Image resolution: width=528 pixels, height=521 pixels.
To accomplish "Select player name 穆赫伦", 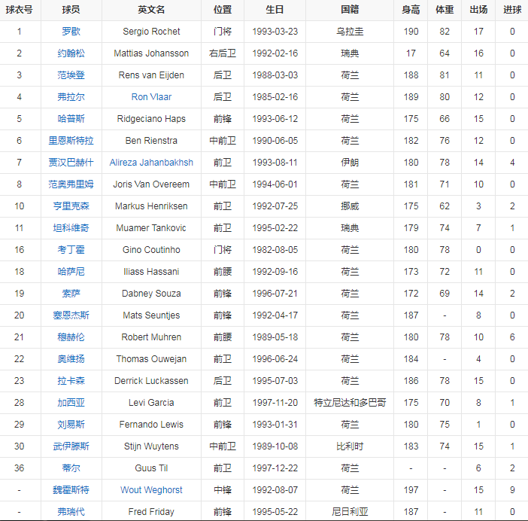I will (71, 337).
